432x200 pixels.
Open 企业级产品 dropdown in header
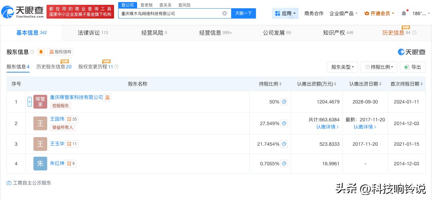coord(343,13)
